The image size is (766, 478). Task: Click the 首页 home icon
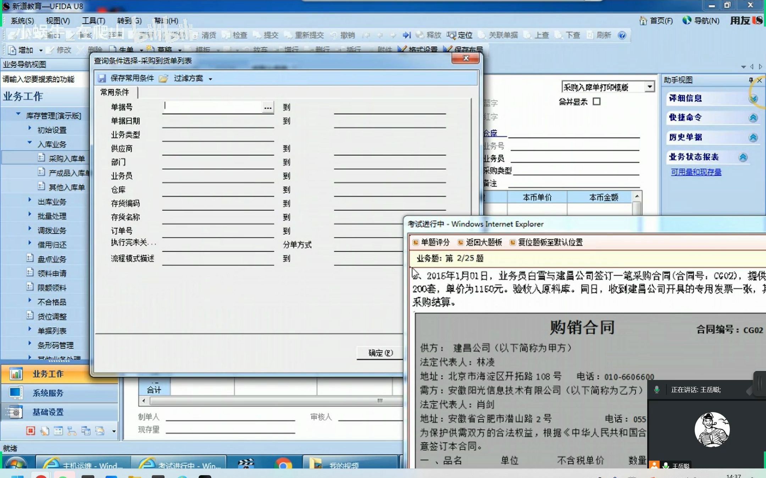pos(643,21)
